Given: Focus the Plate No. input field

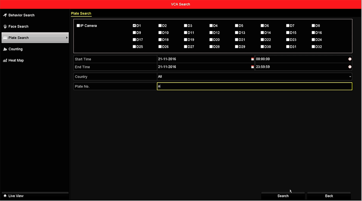Looking at the screenshot, I should pyautogui.click(x=254, y=87).
